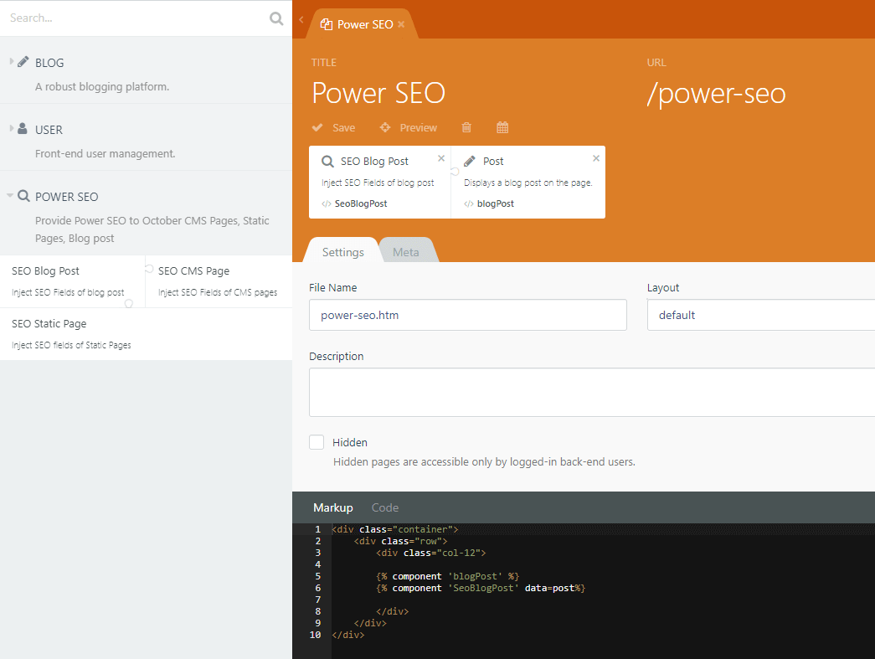Expand the BLOG plugin group
Image resolution: width=875 pixels, height=659 pixels.
11,61
